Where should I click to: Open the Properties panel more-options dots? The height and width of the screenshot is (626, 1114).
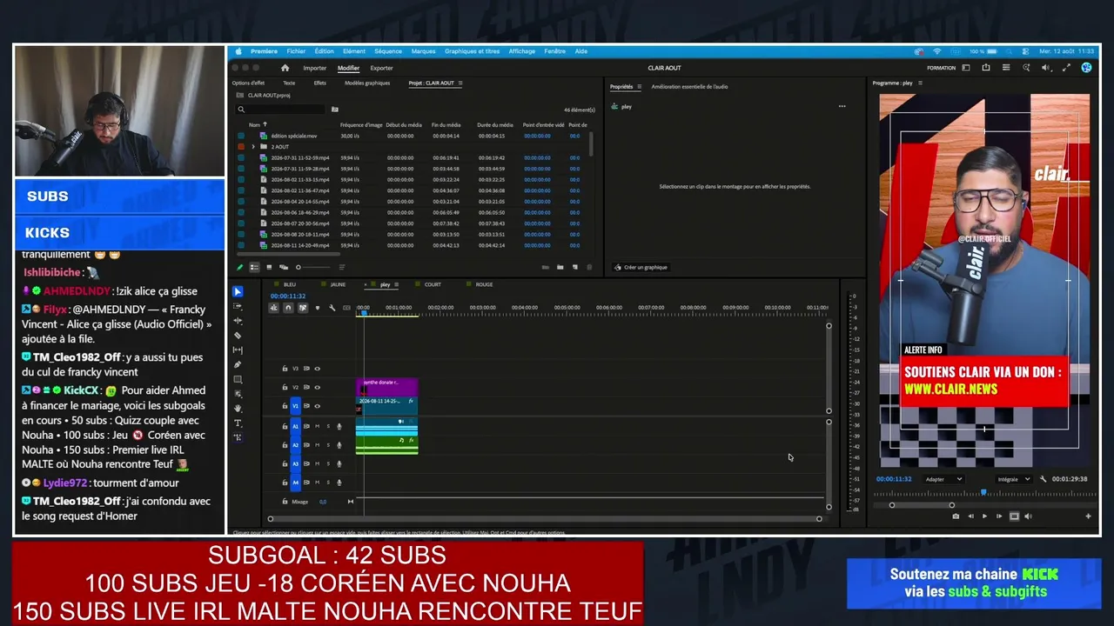(x=842, y=107)
